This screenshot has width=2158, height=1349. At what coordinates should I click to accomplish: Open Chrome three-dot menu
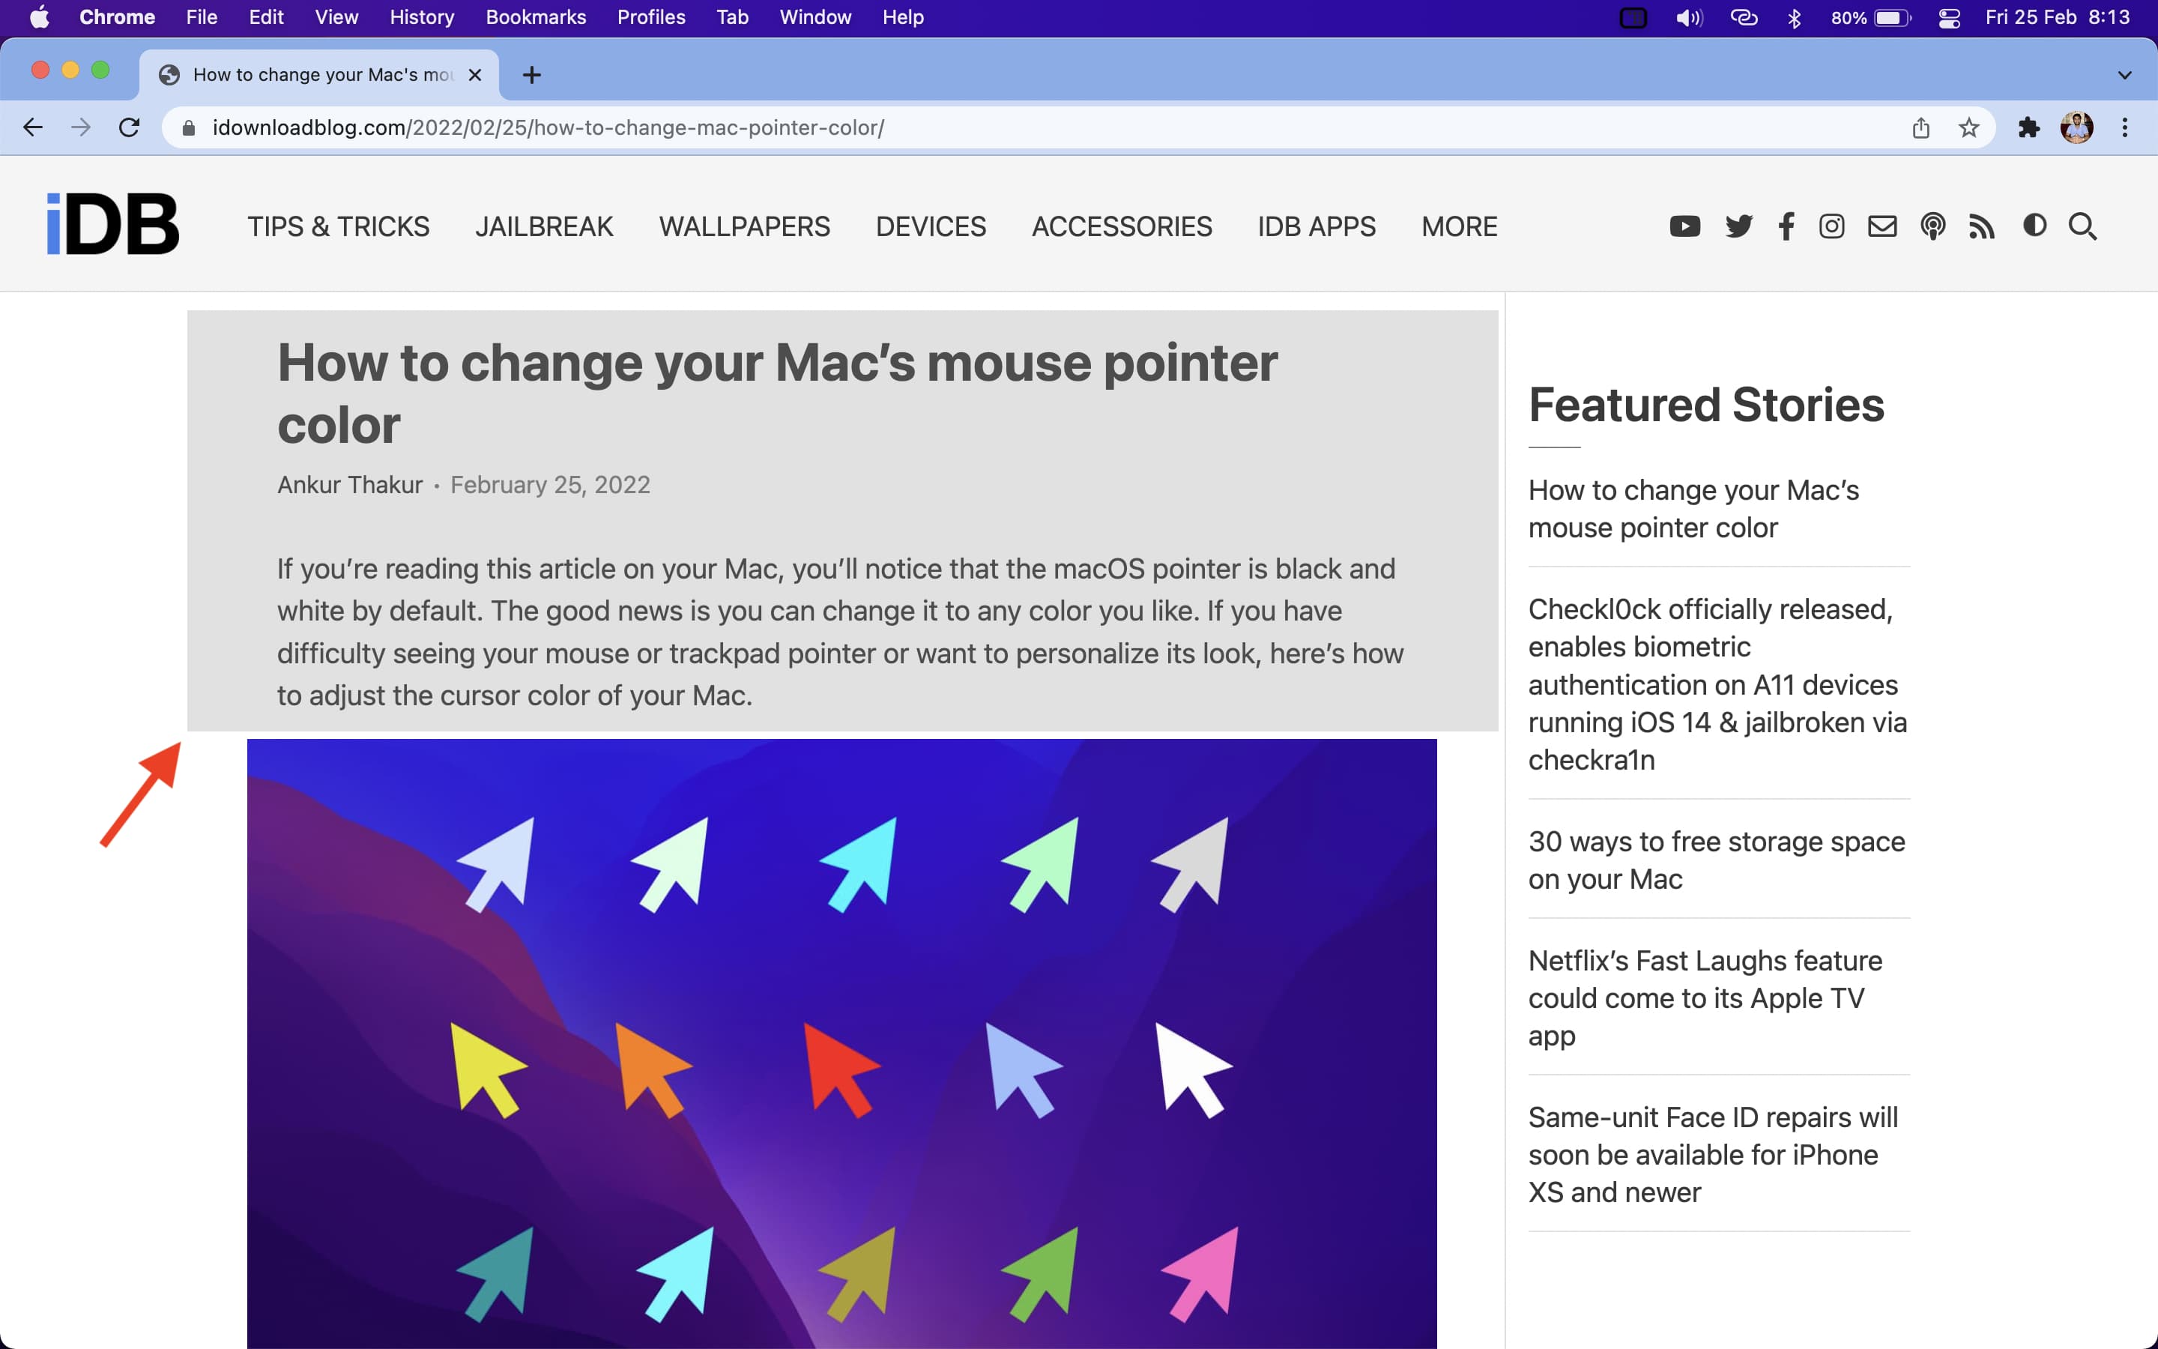pyautogui.click(x=2125, y=127)
